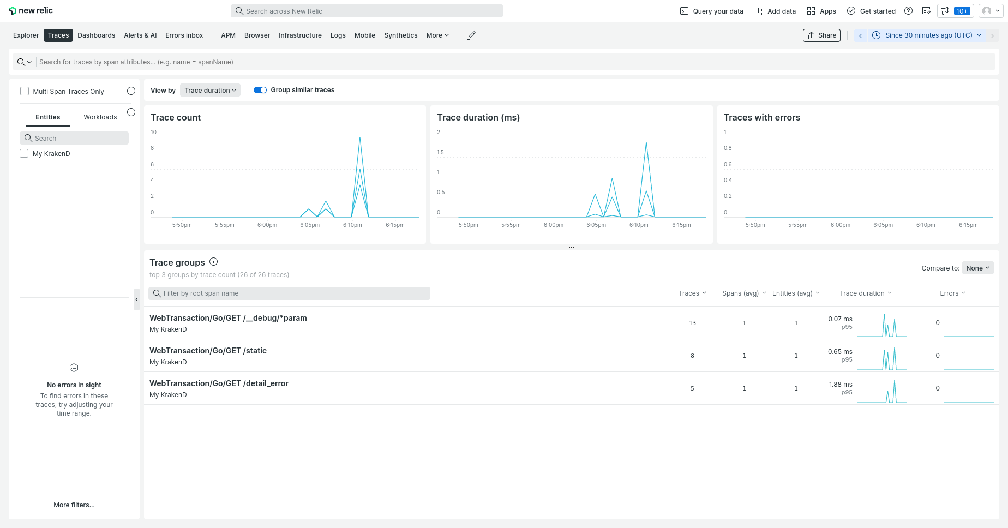Click info icon next to Trace groups
Screen dimensions: 1008x528
(214, 262)
